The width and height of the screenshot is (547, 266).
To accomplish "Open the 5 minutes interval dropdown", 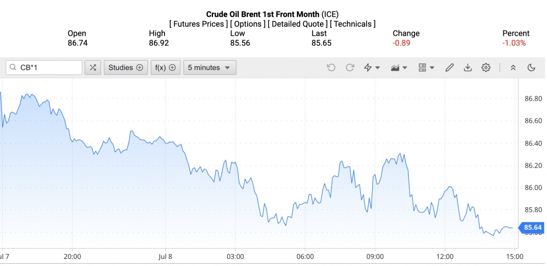I will 209,68.
